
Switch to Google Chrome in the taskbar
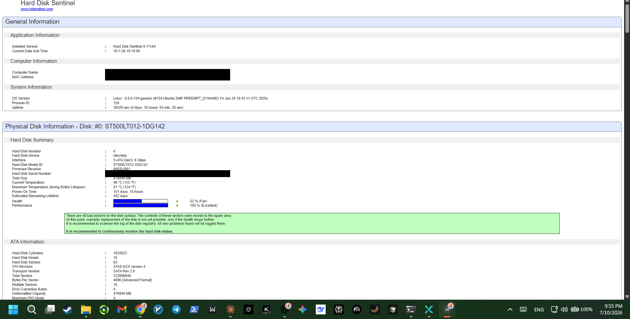click(x=140, y=309)
